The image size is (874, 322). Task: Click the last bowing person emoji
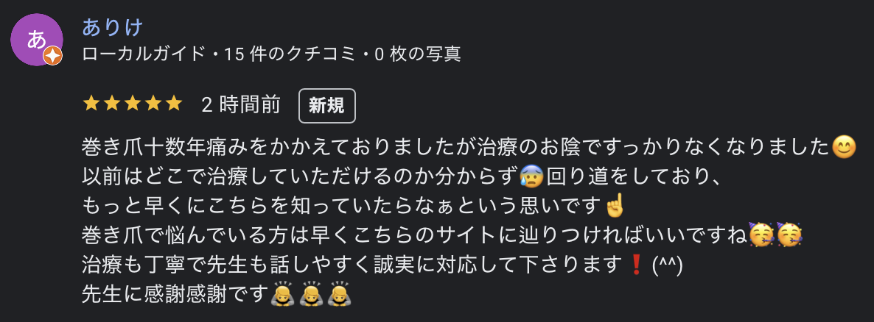pyautogui.click(x=340, y=294)
